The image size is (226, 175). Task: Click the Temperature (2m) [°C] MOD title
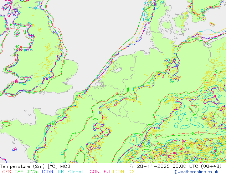tap(35, 166)
